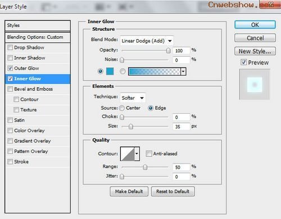Open the Styles list entry
281x219 pixels.
click(38, 25)
